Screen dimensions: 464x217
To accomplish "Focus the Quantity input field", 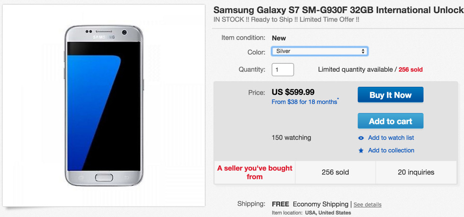I will point(283,69).
